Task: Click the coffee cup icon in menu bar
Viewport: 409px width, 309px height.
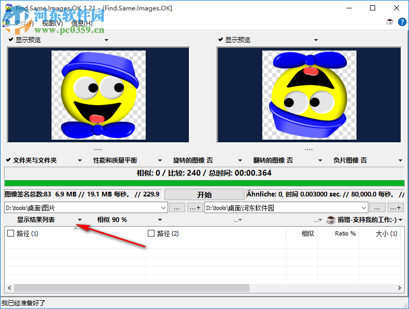Action: point(390,22)
